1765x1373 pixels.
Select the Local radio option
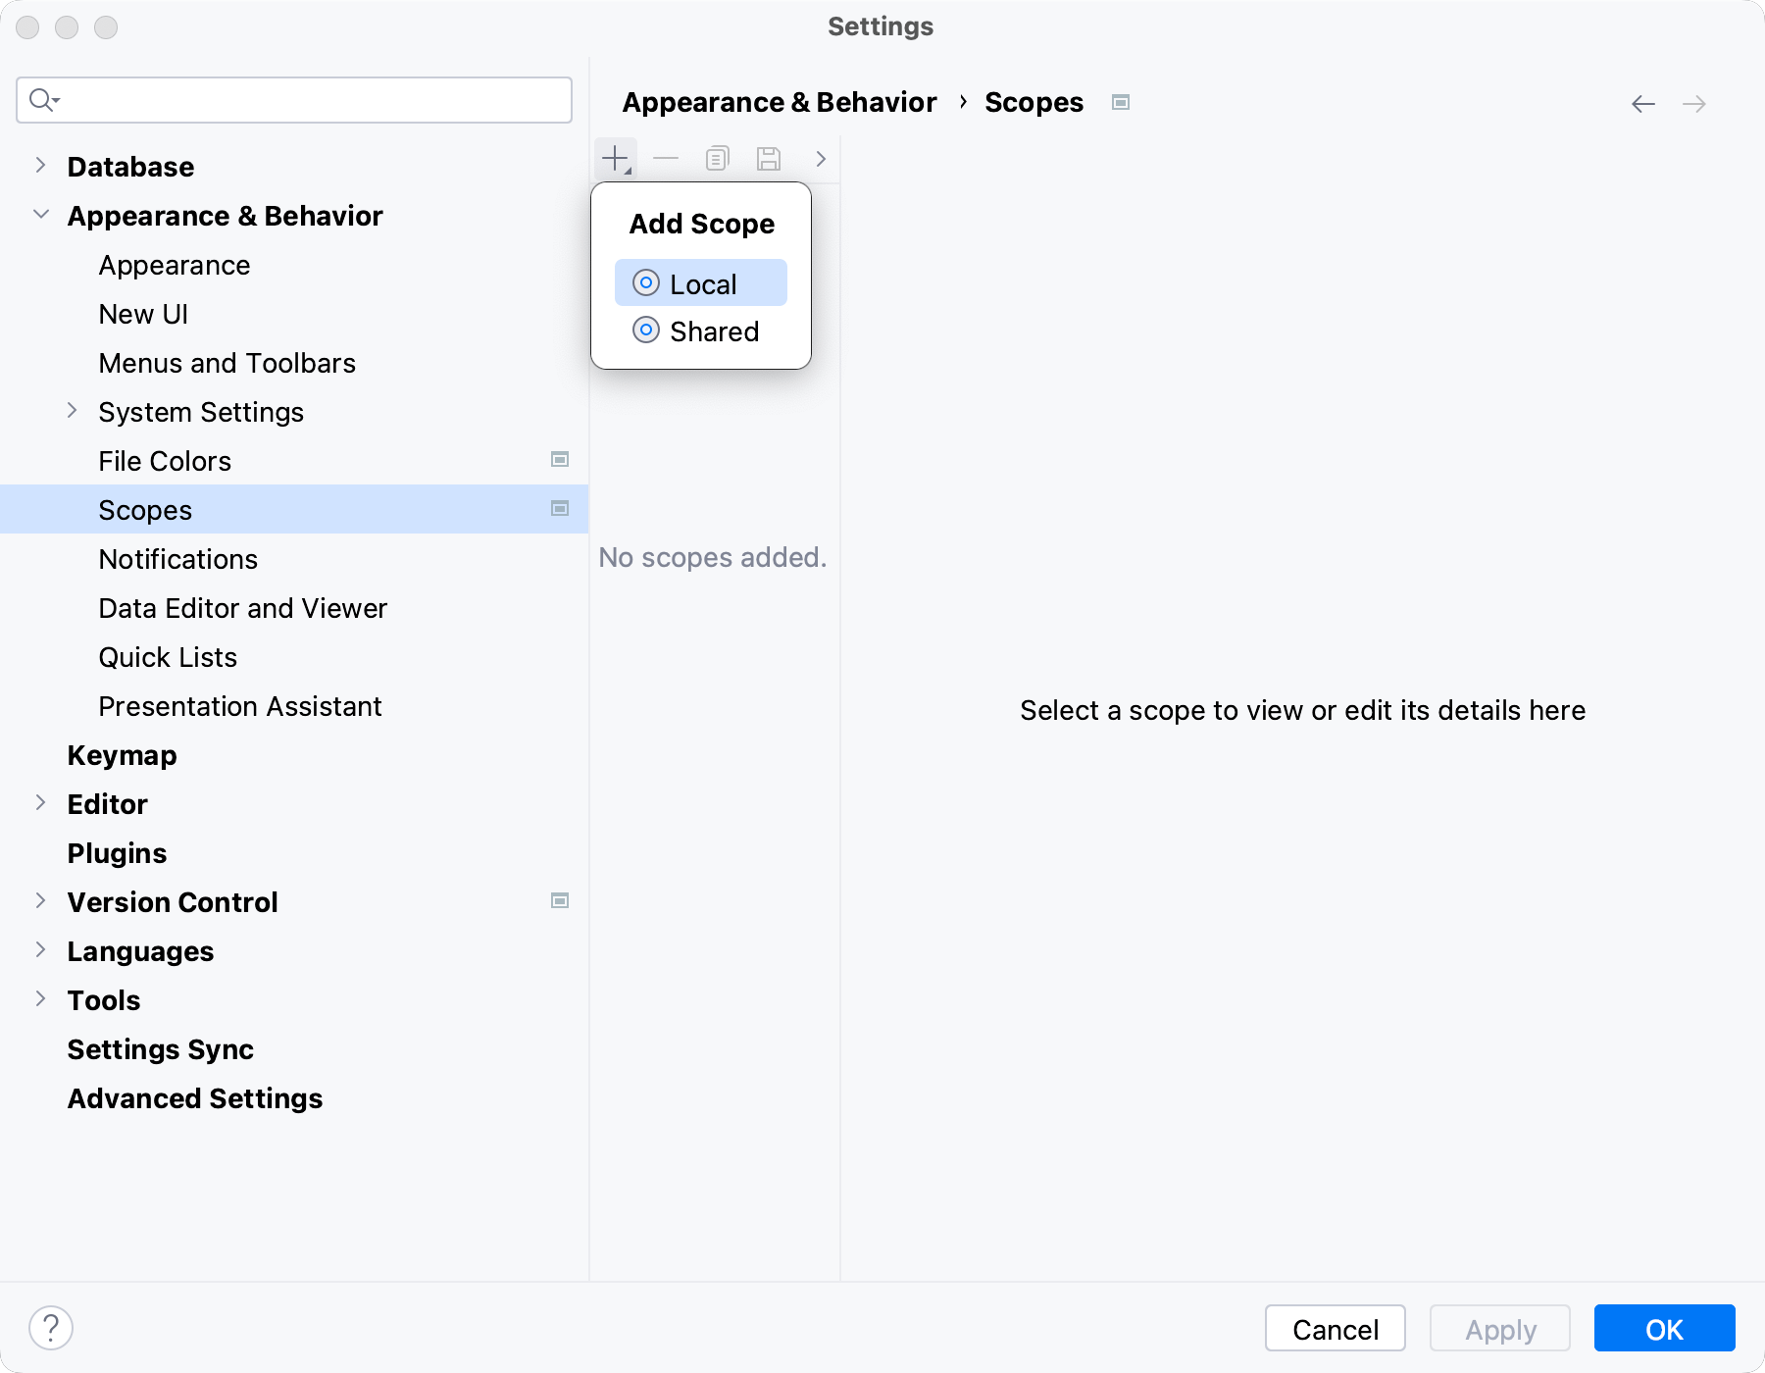(x=700, y=282)
